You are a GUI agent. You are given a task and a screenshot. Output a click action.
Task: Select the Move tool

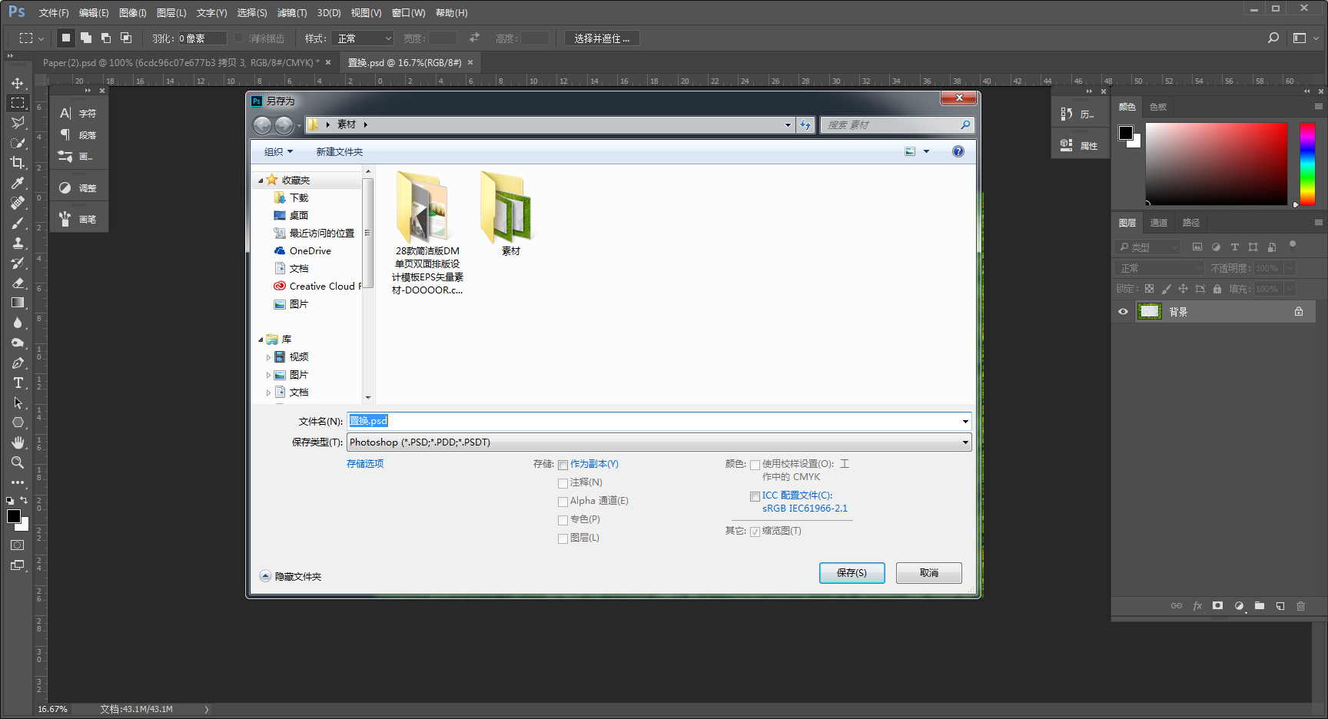(18, 83)
